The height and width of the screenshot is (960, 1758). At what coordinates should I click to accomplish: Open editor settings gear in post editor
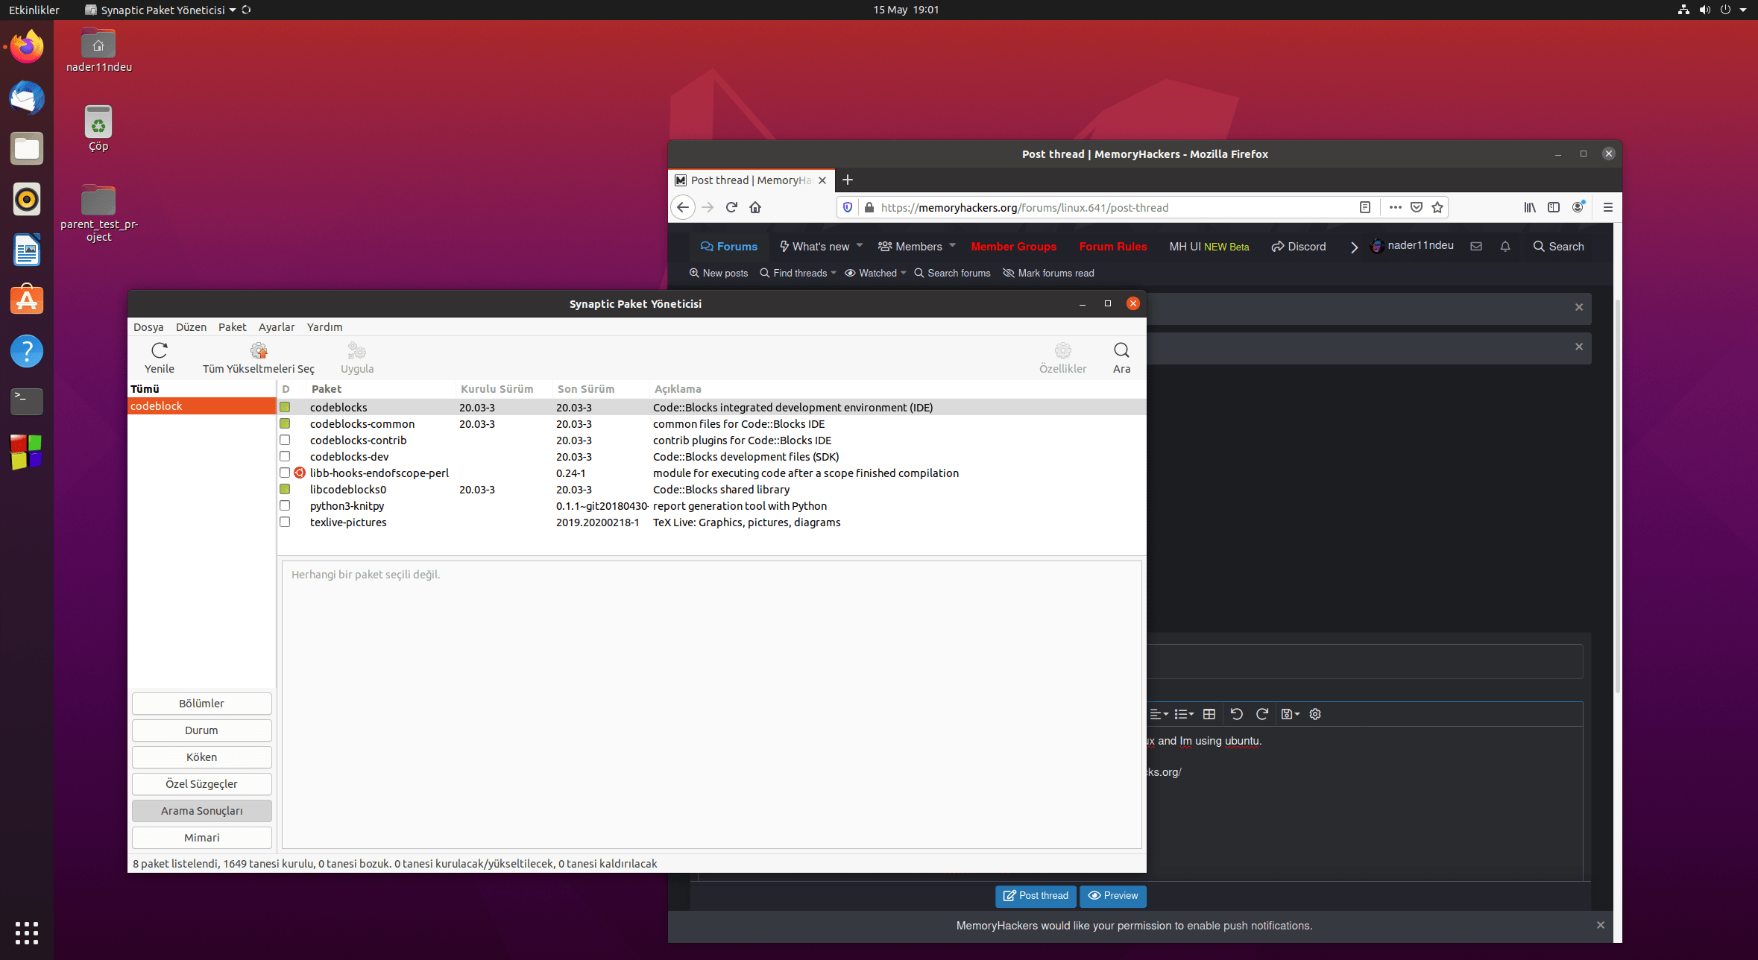pyautogui.click(x=1315, y=714)
